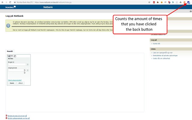
Task: Click the Log på Netbank heading
Action: [14, 16]
